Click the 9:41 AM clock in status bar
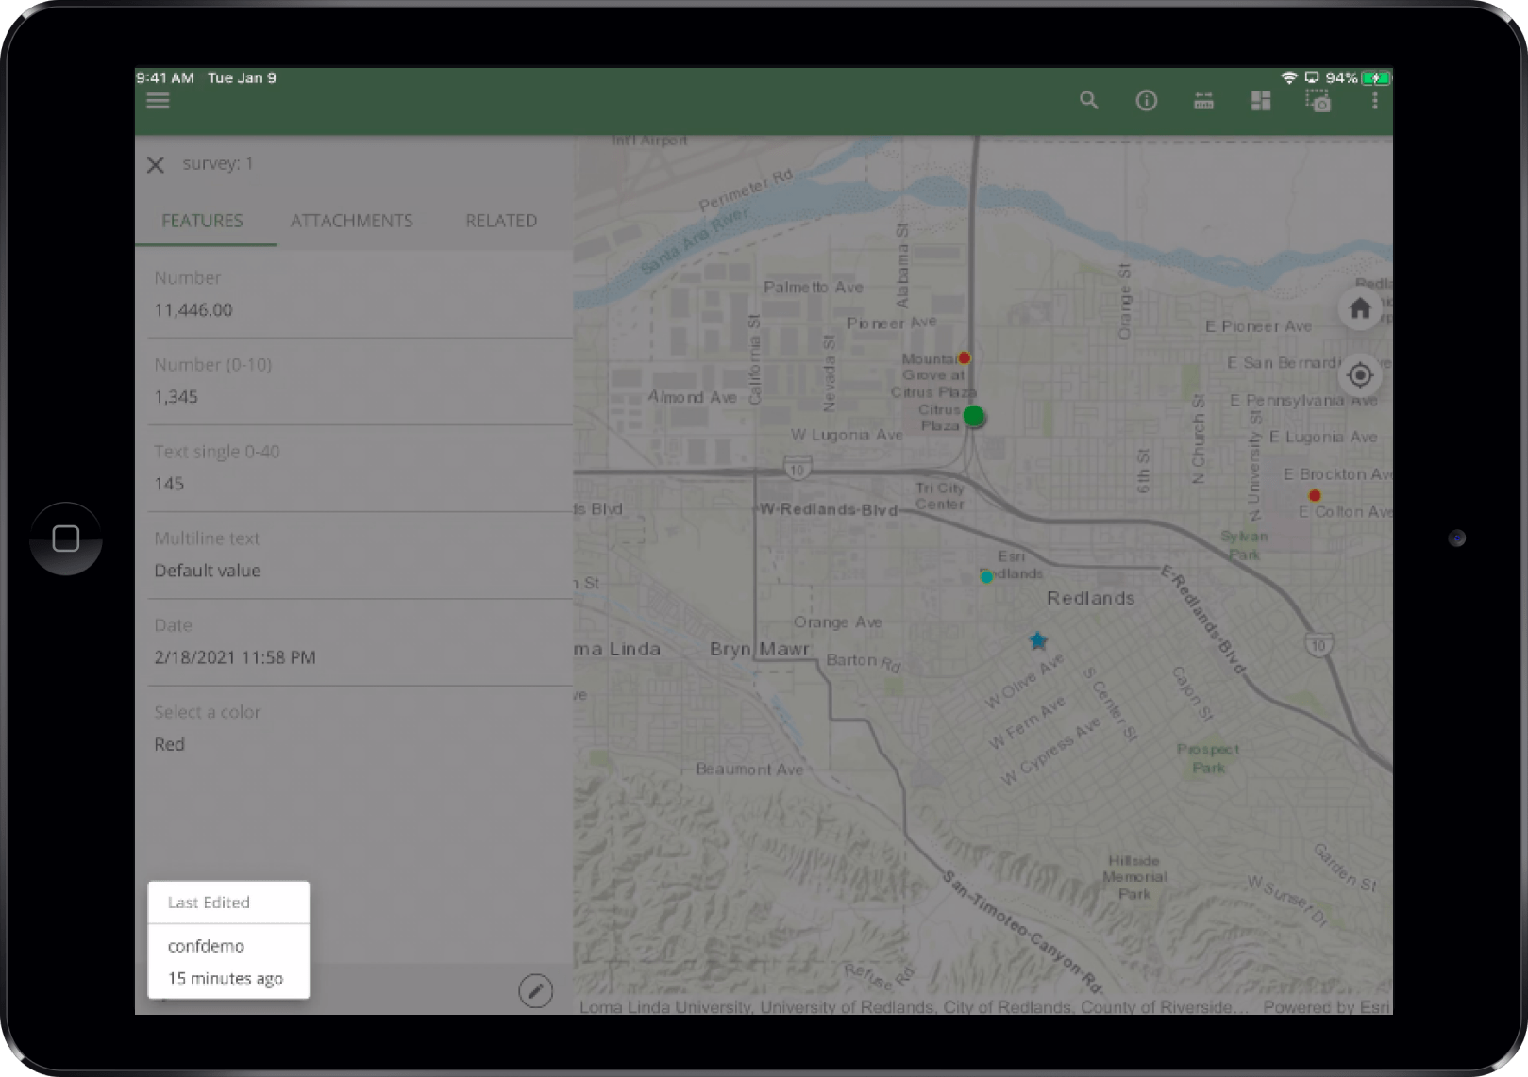 [x=165, y=77]
